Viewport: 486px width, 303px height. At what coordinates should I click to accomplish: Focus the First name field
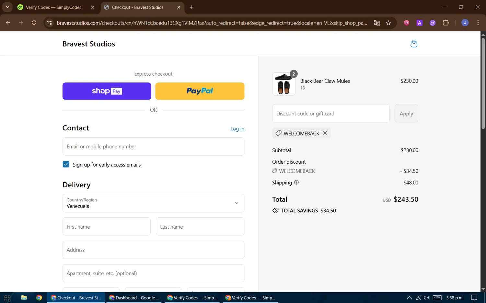[107, 227]
